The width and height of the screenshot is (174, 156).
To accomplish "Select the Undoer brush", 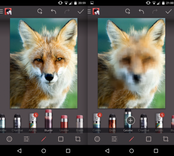I will pos(64,124).
